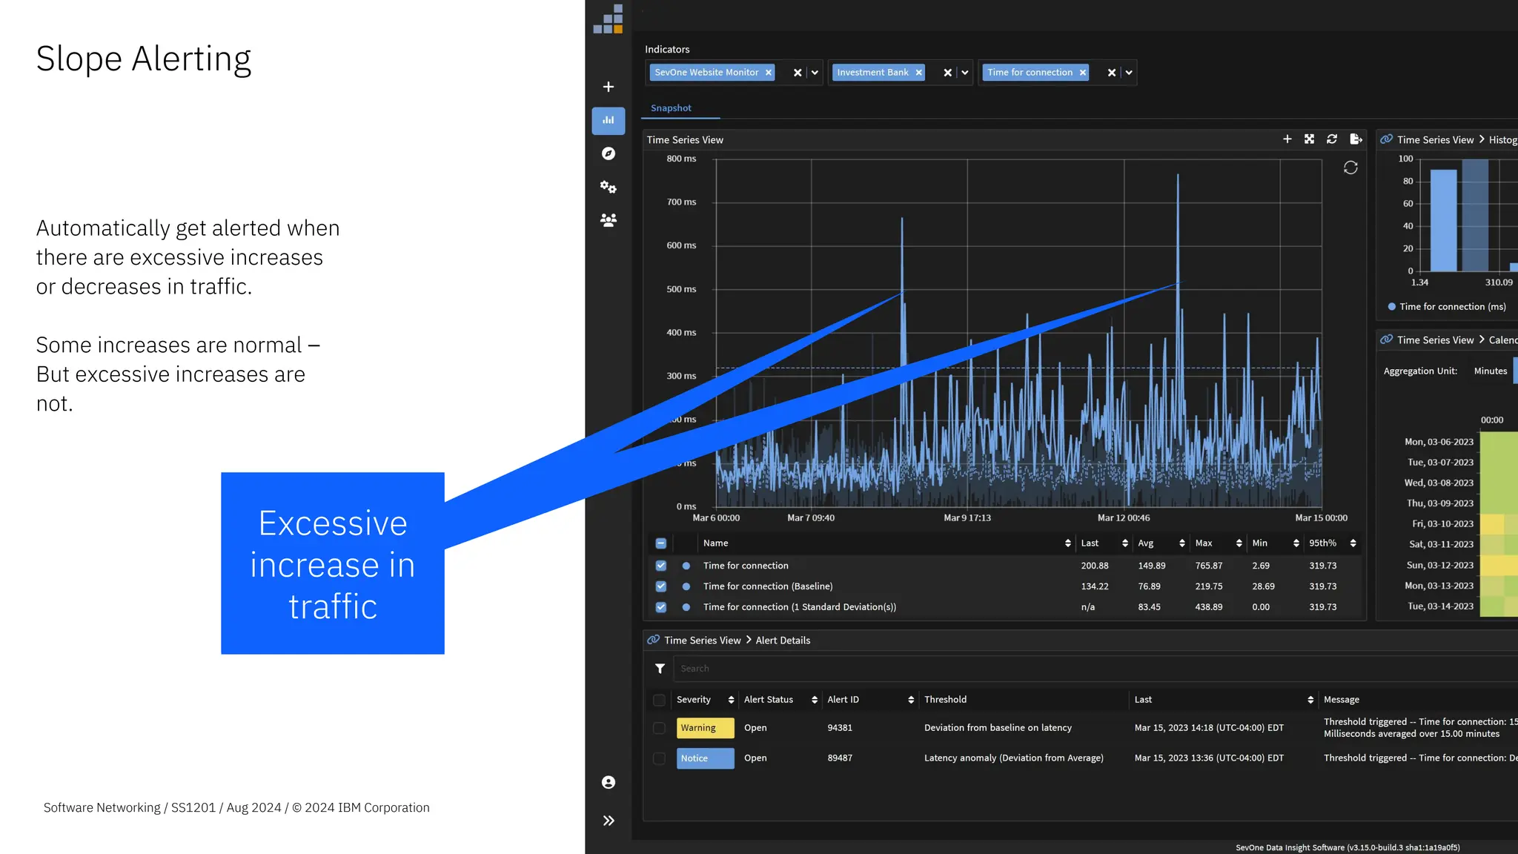Switch to the Snapshot tab
The width and height of the screenshot is (1518, 854).
point(671,108)
